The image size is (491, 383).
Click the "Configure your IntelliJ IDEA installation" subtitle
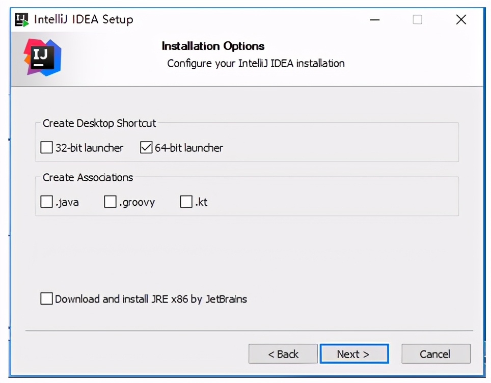tap(256, 64)
